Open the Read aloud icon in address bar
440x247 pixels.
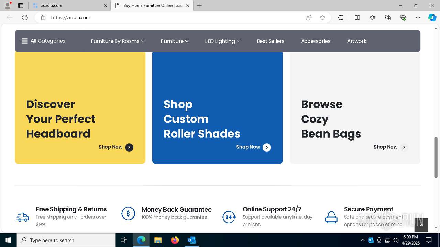click(309, 17)
